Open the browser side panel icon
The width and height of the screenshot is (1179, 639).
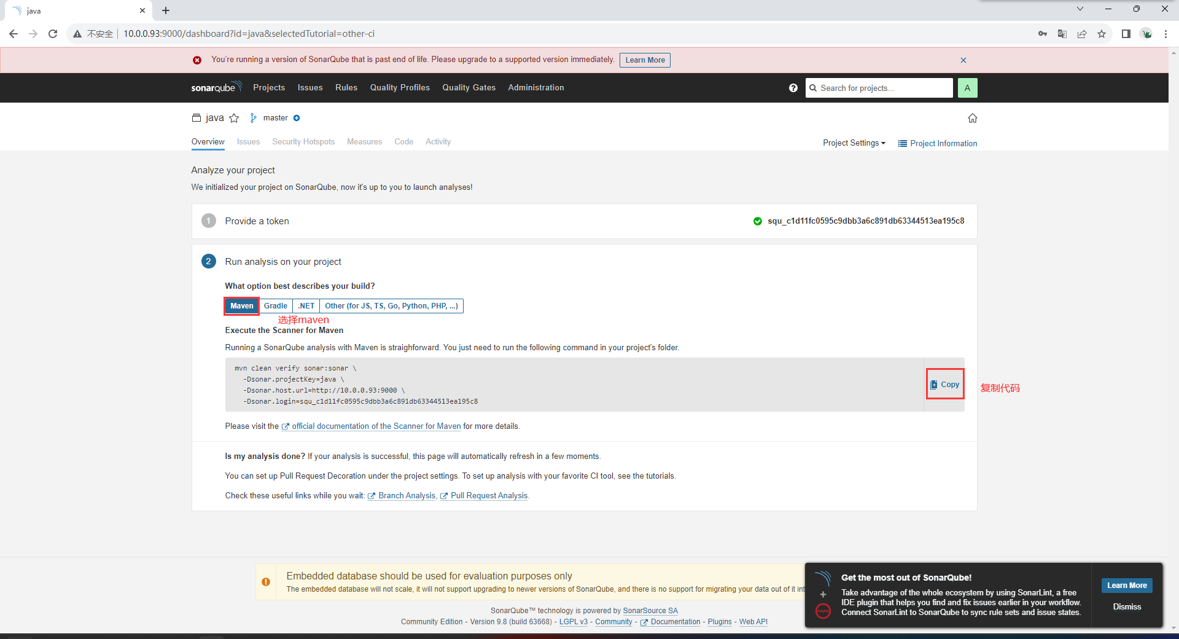click(1126, 34)
